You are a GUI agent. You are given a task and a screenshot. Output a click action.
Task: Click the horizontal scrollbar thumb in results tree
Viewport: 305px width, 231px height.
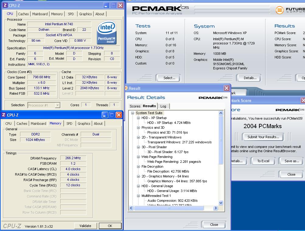(x=169, y=208)
